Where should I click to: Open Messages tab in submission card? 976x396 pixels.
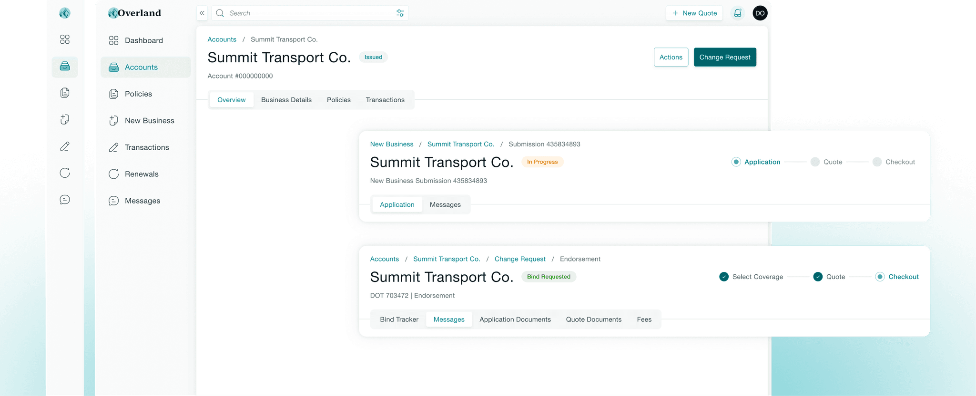445,204
